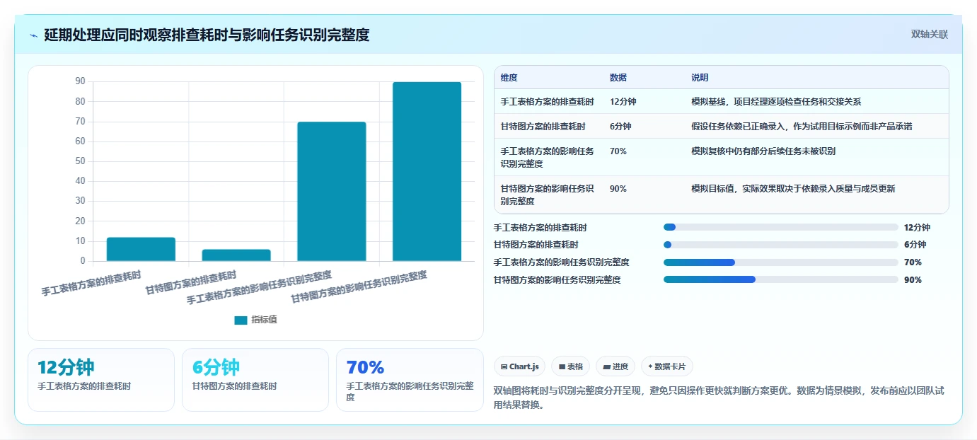Select the 进度 tag pill
The width and height of the screenshot is (977, 440).
coord(615,366)
